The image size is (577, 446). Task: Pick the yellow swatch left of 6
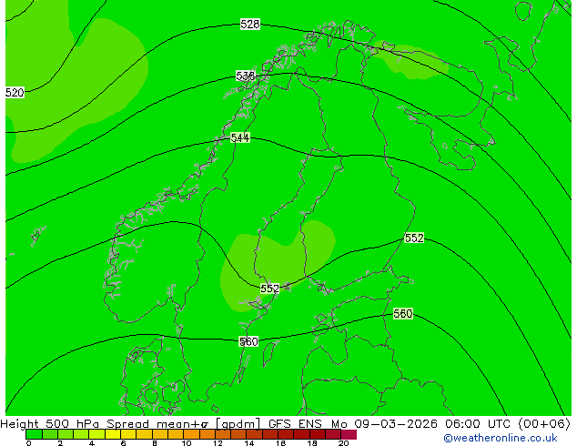113,434
